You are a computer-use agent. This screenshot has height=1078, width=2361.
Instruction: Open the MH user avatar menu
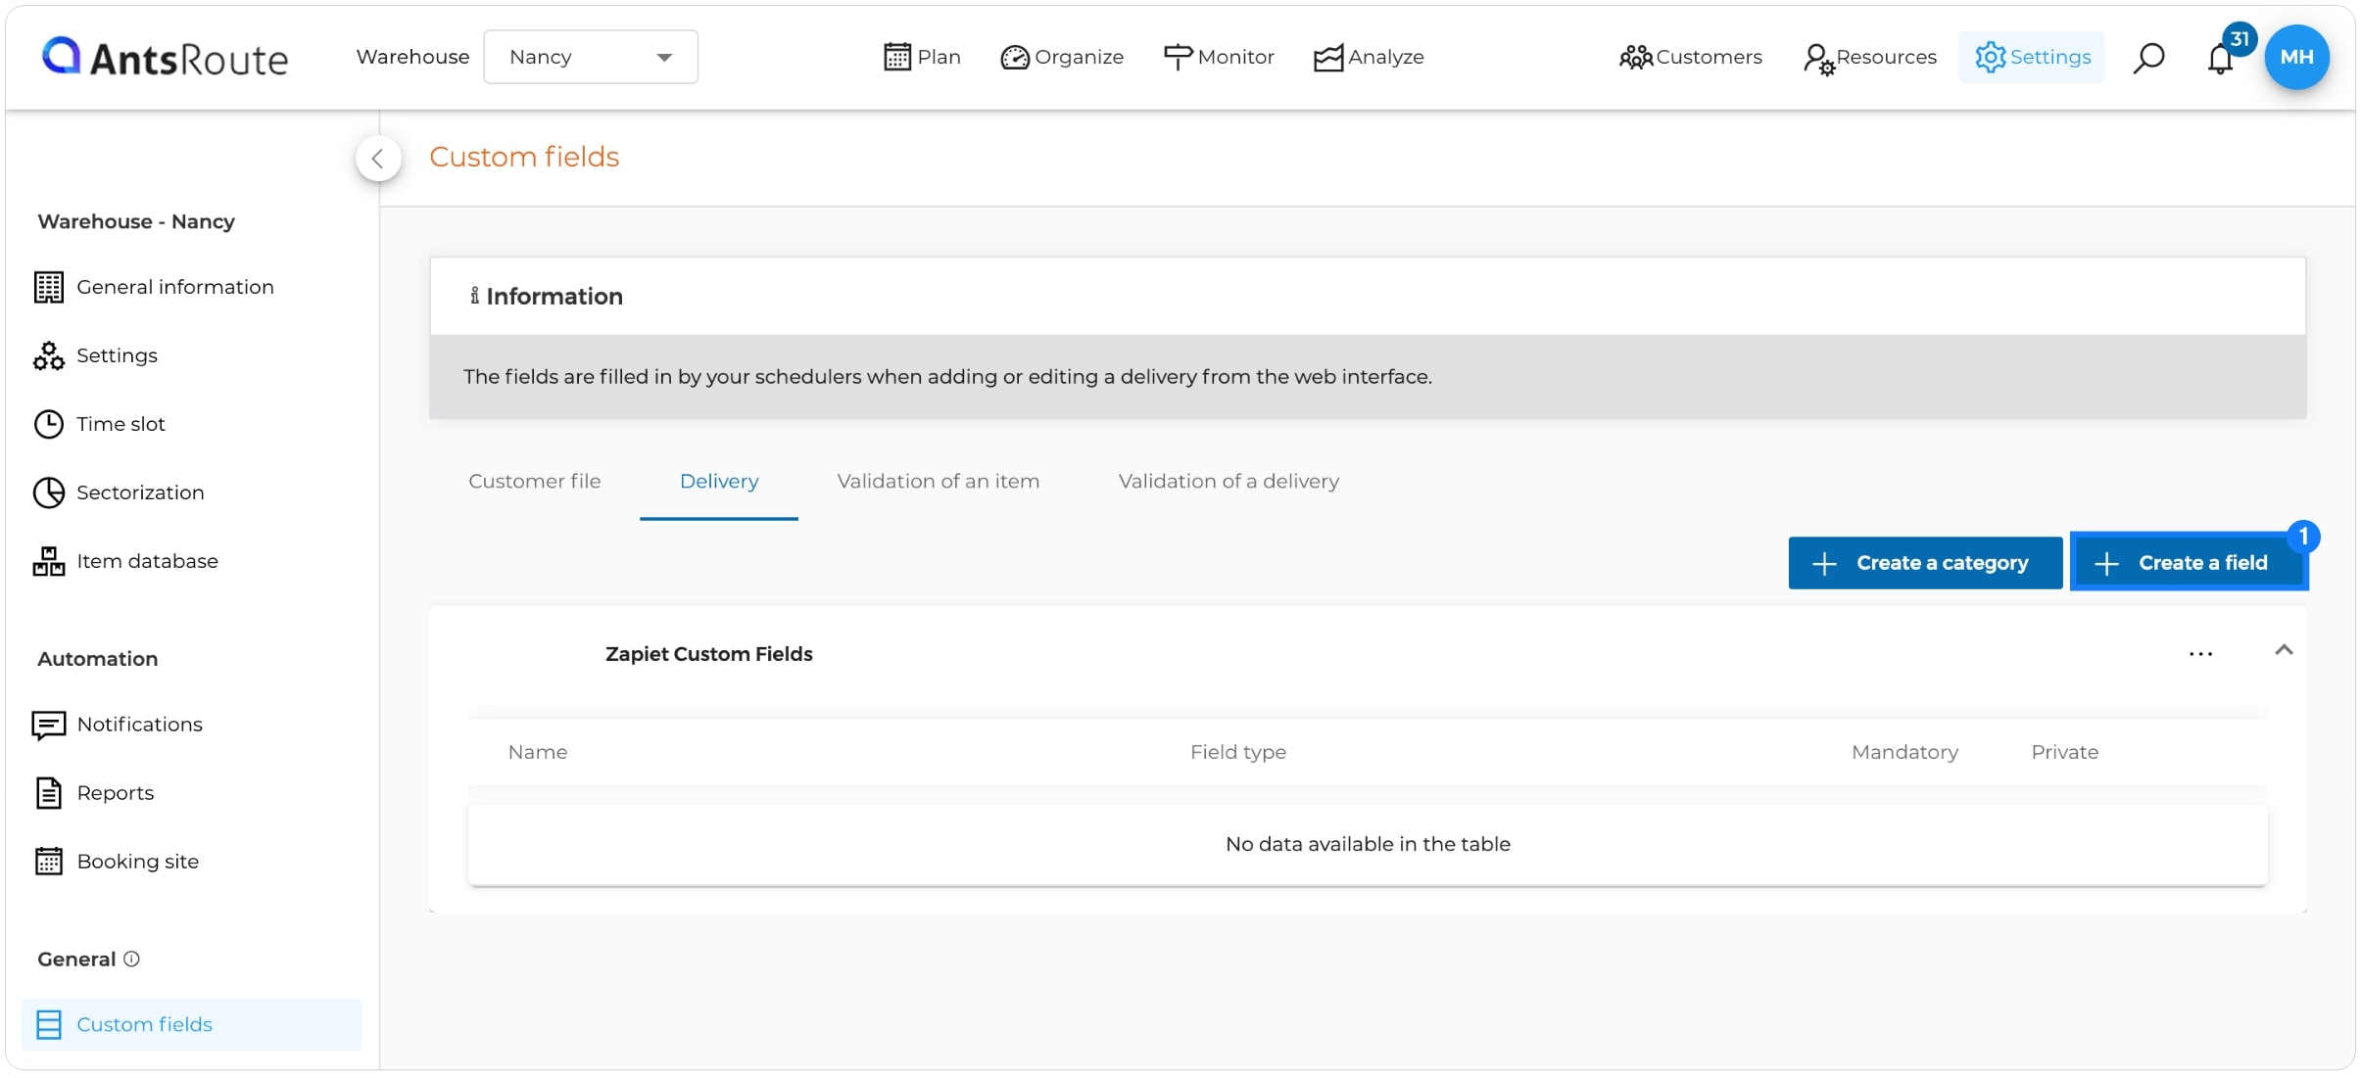[x=2296, y=57]
